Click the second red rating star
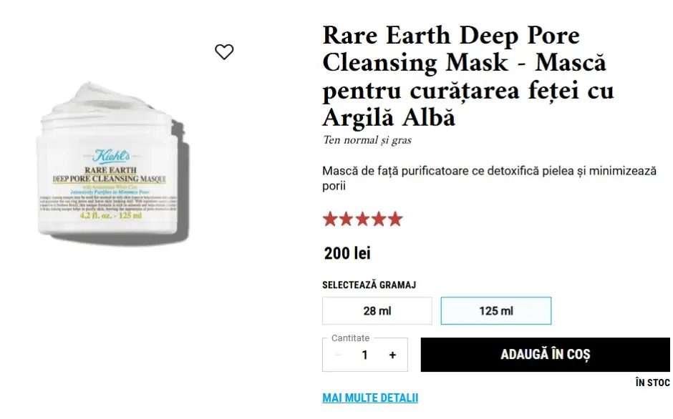Viewport: 673px width, 419px height. [347, 219]
